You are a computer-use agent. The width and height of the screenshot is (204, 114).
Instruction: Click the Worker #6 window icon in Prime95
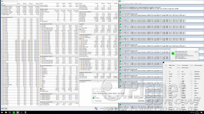click(120, 43)
